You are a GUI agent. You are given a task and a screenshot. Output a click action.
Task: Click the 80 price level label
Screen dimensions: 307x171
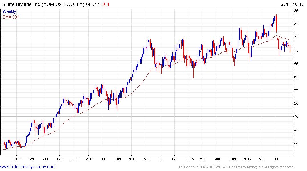click(x=296, y=24)
